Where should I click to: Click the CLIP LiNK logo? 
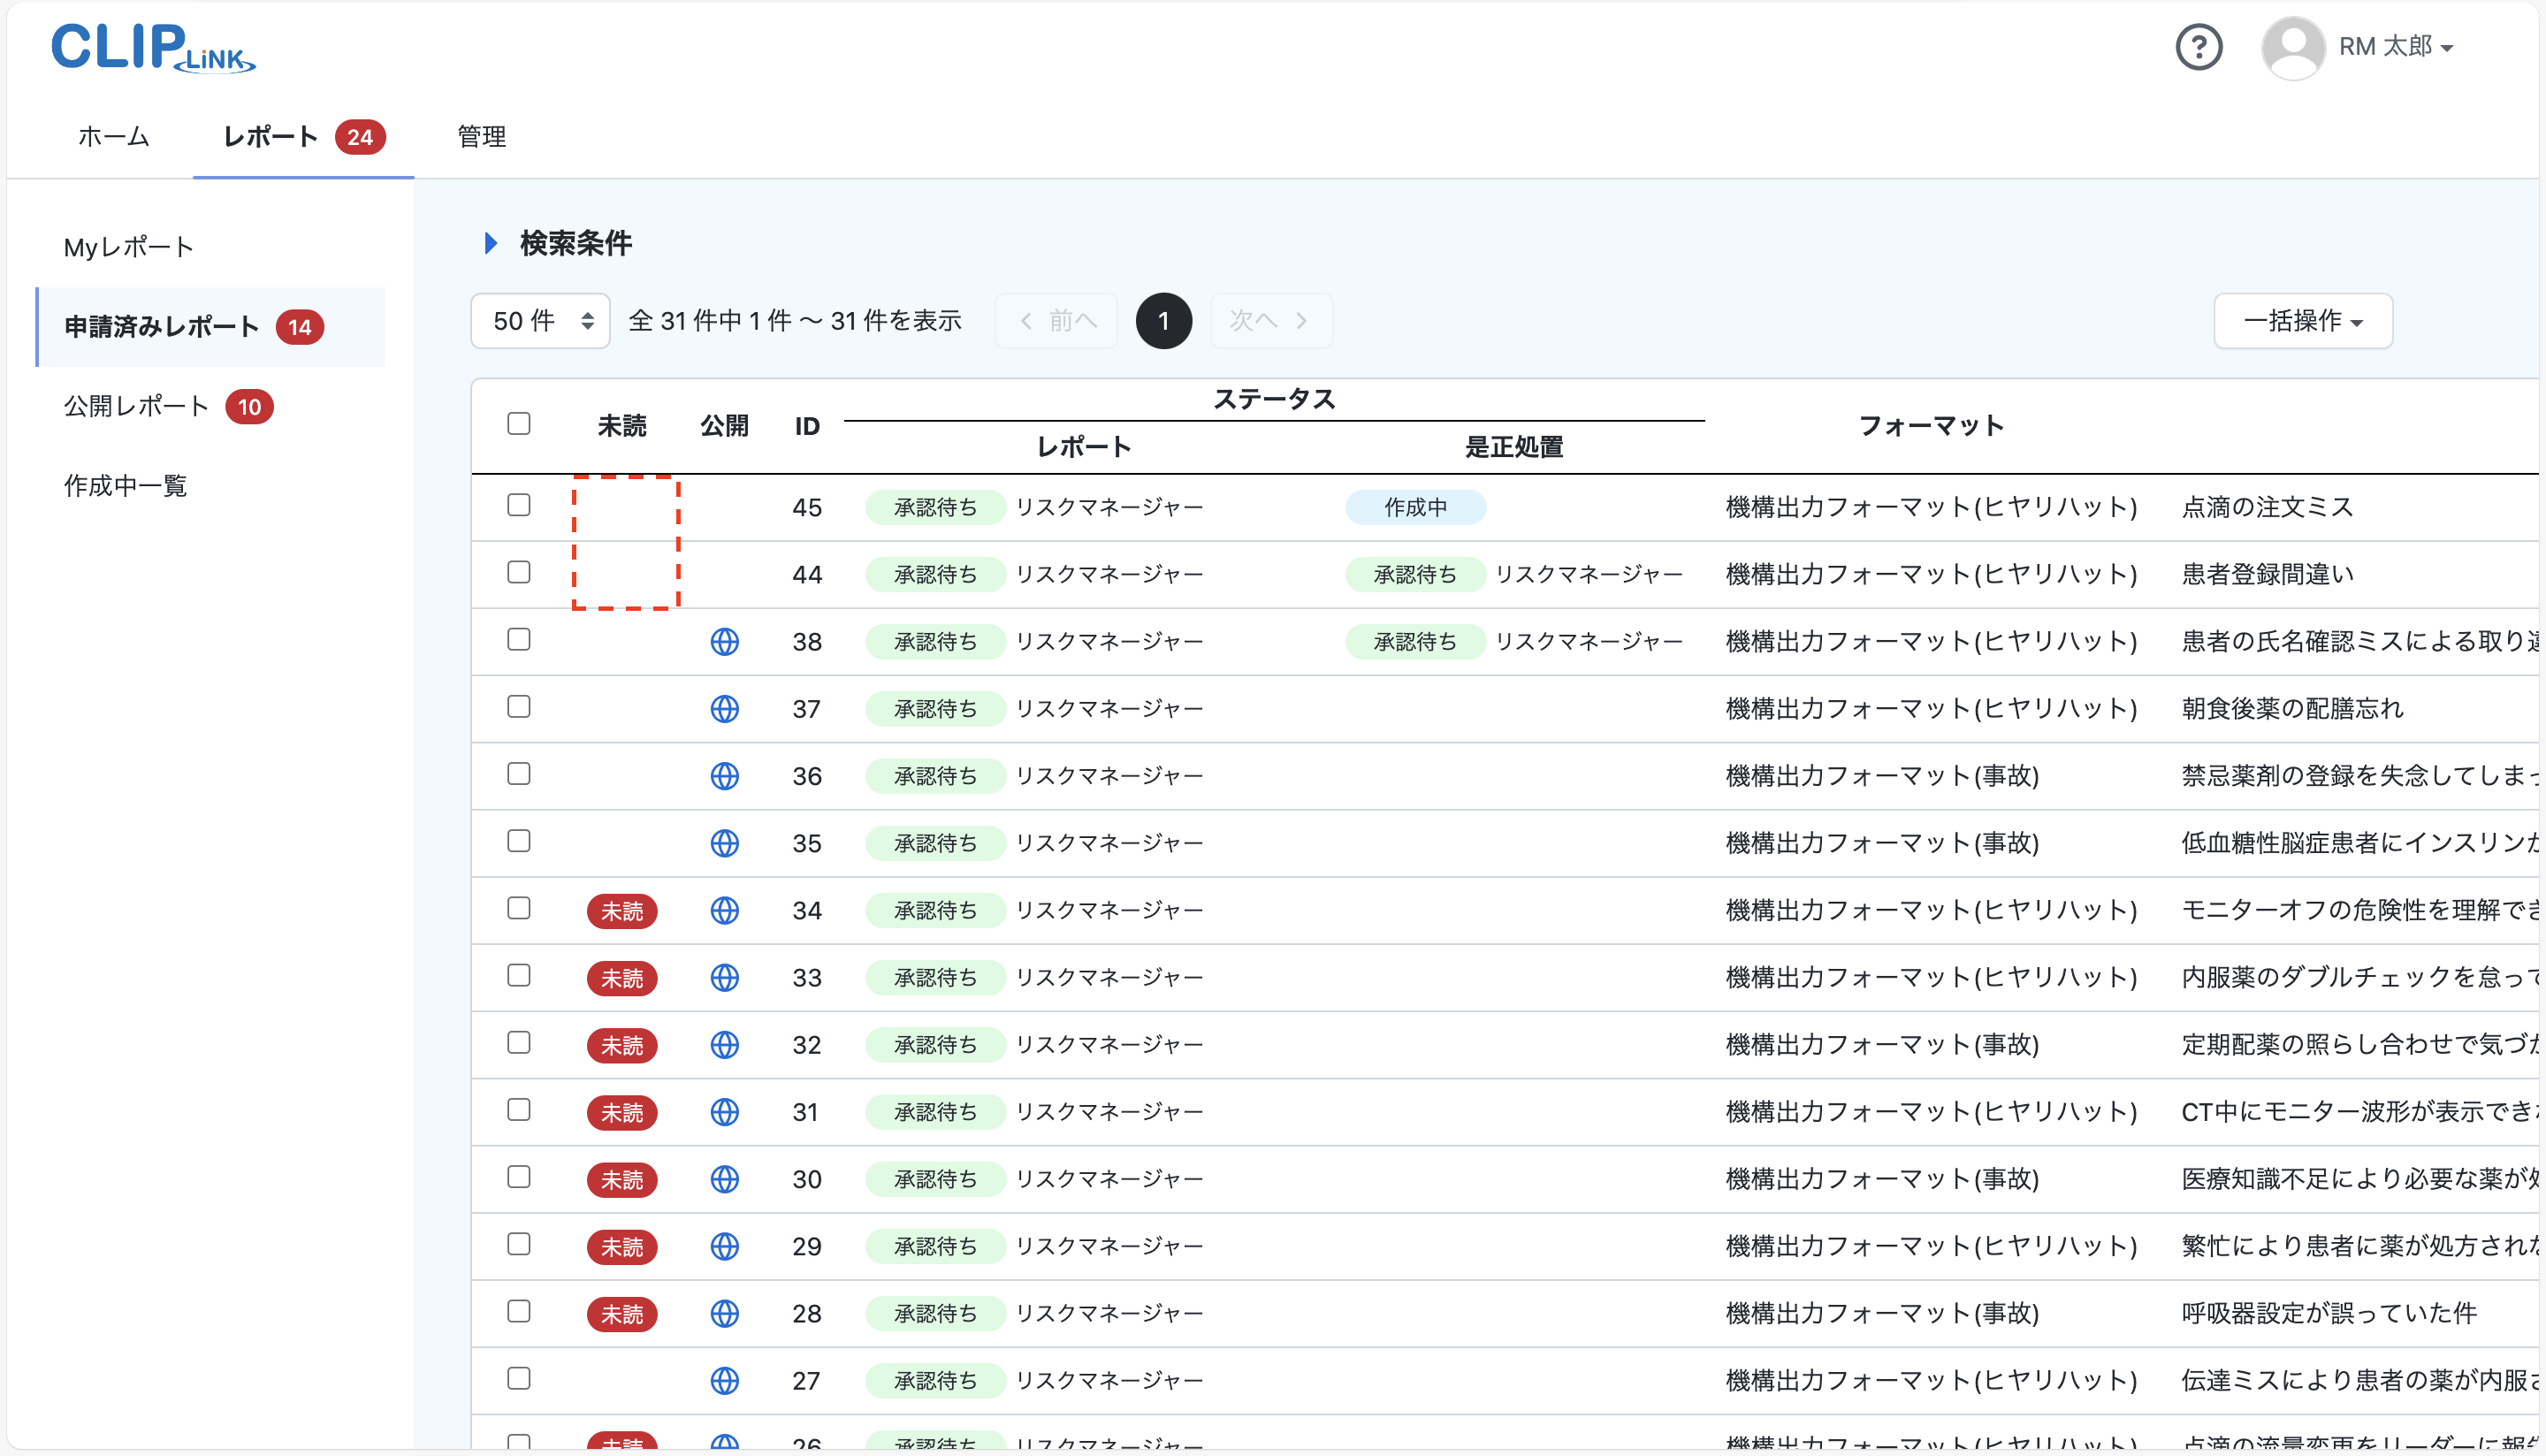click(152, 48)
